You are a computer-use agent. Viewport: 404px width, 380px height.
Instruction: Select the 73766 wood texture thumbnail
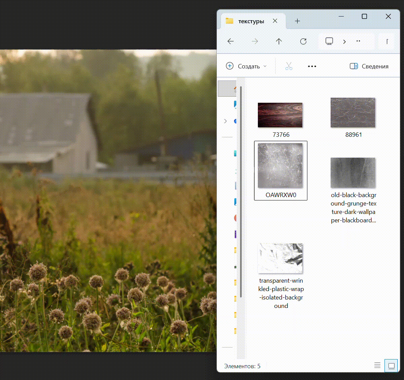280,115
